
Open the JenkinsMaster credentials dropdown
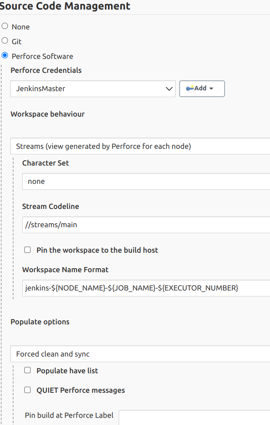click(x=92, y=89)
